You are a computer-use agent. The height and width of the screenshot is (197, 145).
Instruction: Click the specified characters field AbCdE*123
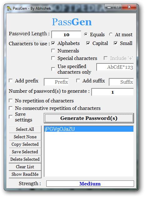[115, 67]
